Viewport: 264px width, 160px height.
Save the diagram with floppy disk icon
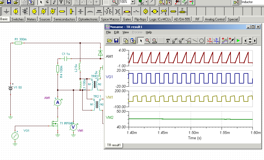point(116,41)
